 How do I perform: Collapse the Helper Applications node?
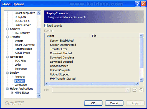(7, 89)
